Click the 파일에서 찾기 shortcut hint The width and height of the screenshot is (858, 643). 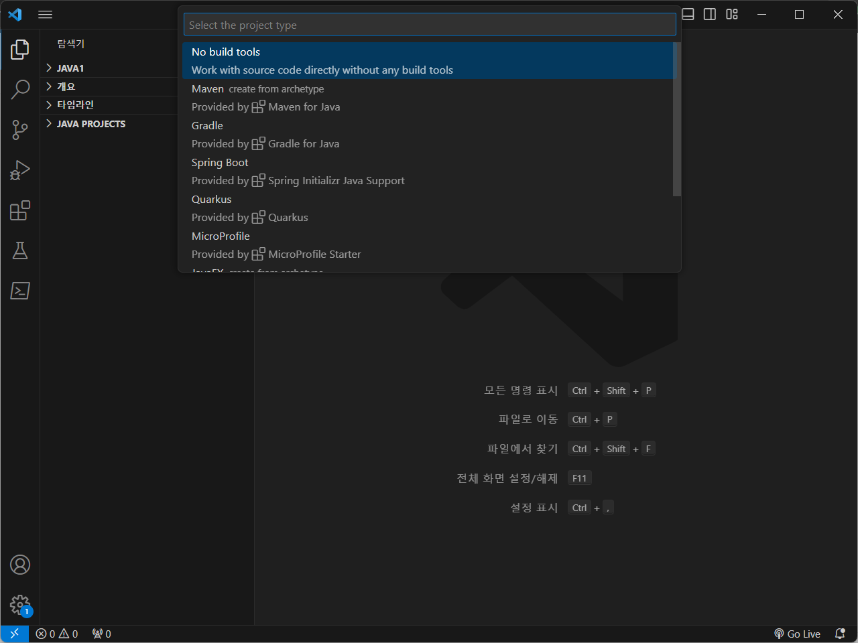pos(522,449)
